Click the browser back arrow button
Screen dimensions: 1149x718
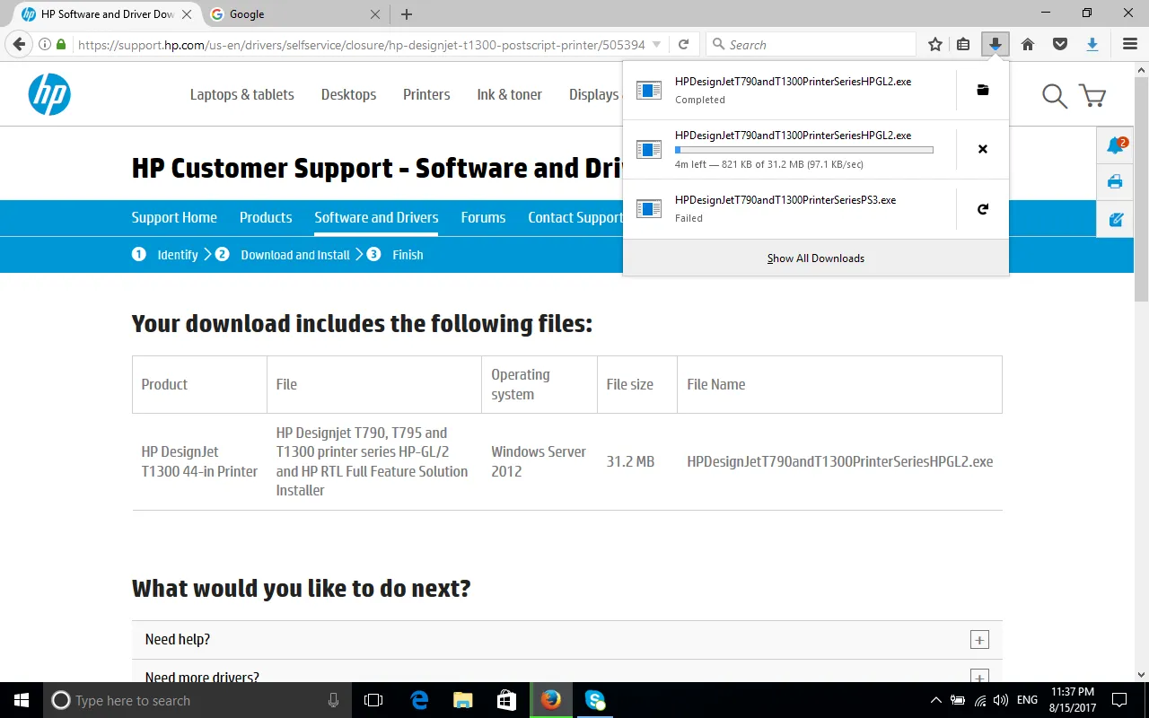click(19, 44)
